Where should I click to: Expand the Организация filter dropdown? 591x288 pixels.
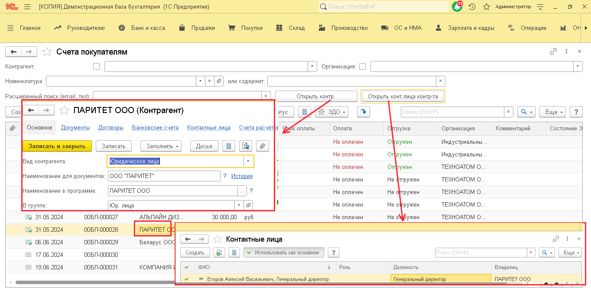coord(578,67)
